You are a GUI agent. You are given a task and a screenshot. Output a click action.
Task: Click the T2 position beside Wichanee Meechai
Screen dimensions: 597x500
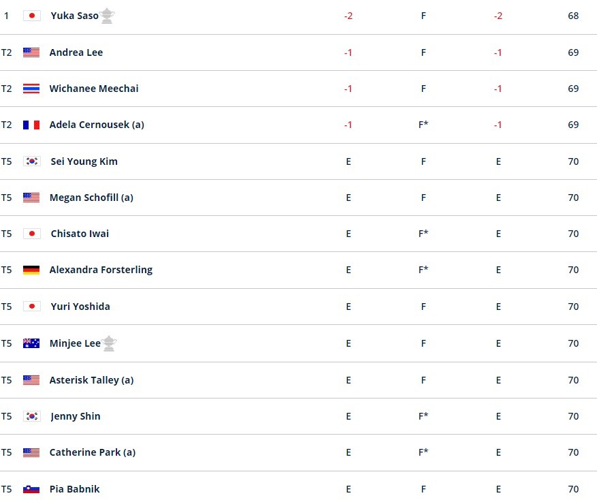pyautogui.click(x=7, y=89)
